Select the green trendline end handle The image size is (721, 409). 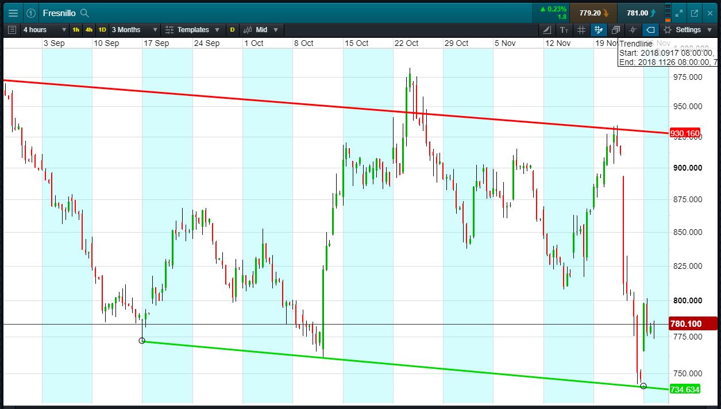[643, 386]
